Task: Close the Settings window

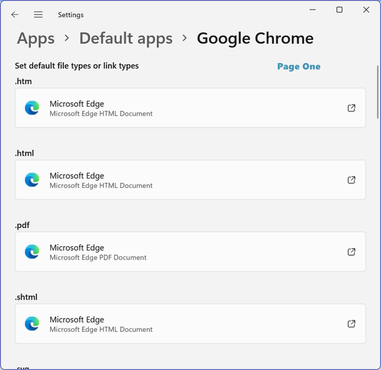Action: (366, 10)
